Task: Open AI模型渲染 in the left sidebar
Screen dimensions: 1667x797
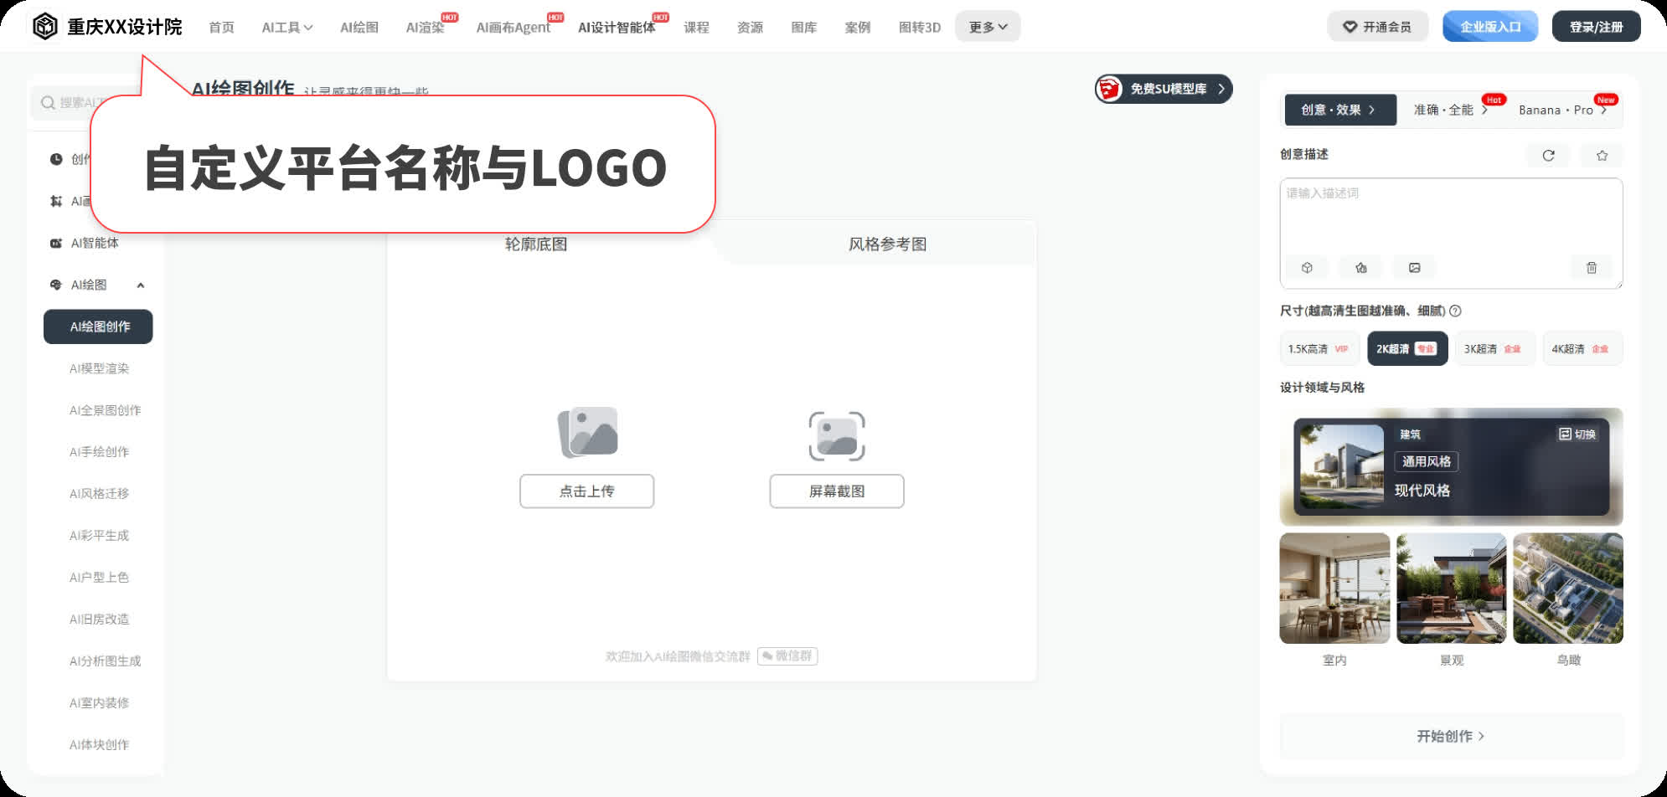Action: (99, 368)
